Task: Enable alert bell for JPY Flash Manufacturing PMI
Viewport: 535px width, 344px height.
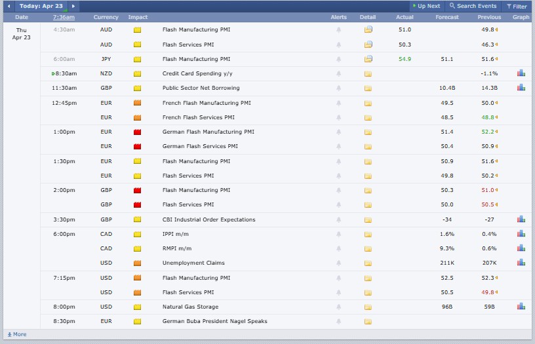Action: 339,59
